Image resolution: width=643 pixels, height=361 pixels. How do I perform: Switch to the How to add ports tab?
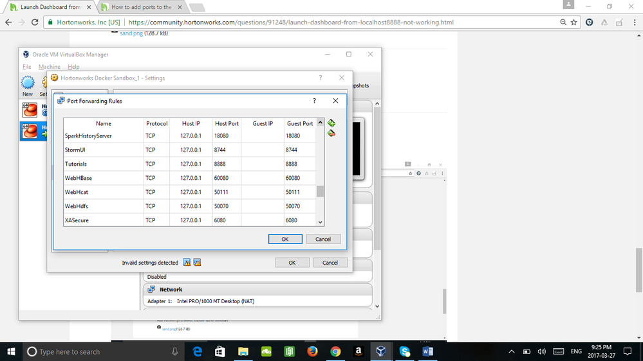click(x=142, y=7)
